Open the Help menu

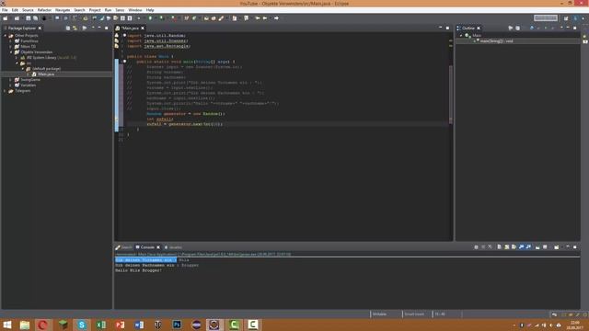(x=150, y=10)
